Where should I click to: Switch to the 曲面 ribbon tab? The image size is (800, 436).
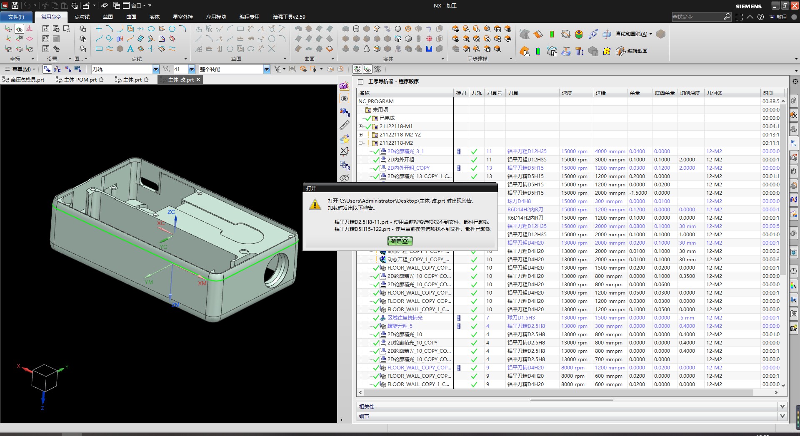[131, 17]
